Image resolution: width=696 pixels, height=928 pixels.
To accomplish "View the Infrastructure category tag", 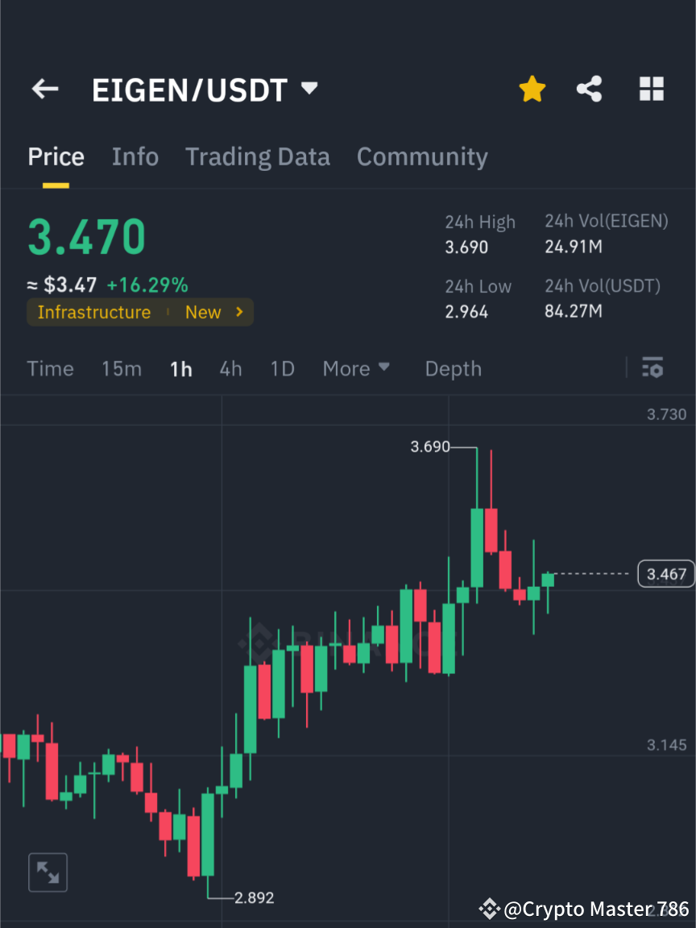I will point(94,312).
